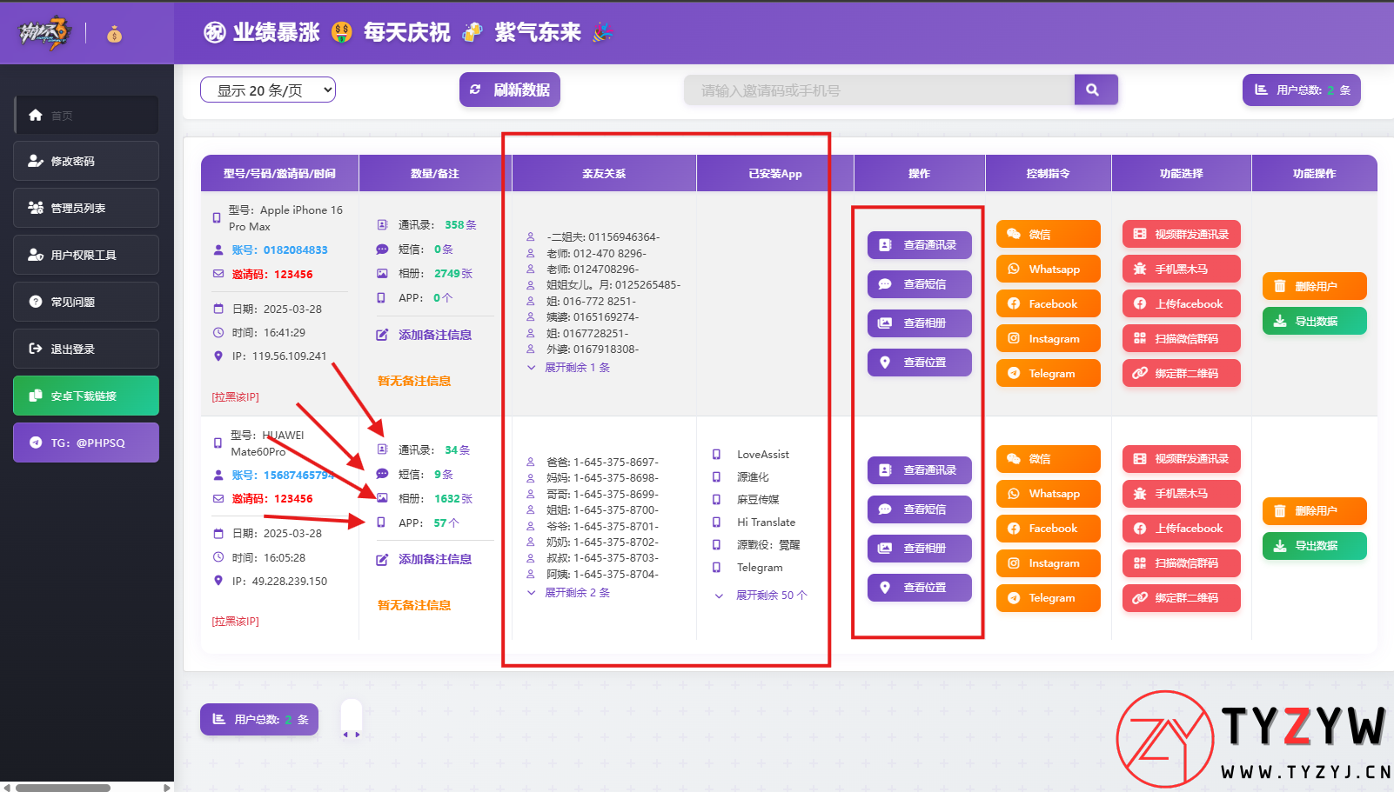Click the magnifier search button
Screen dimensions: 1394x792
(1095, 90)
